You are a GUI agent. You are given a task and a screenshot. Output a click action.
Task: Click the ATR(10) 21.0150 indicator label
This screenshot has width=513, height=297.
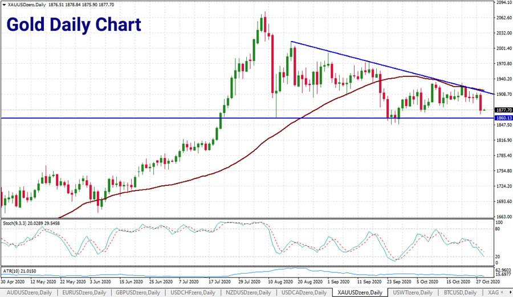(x=19, y=271)
